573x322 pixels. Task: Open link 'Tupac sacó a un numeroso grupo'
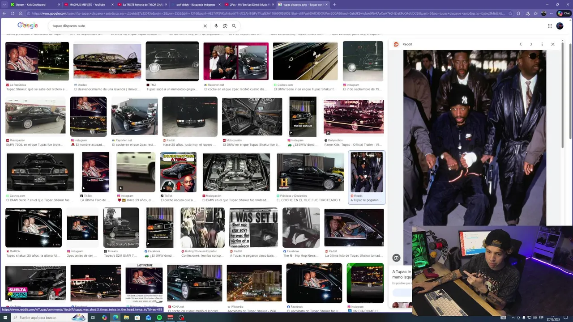(172, 89)
